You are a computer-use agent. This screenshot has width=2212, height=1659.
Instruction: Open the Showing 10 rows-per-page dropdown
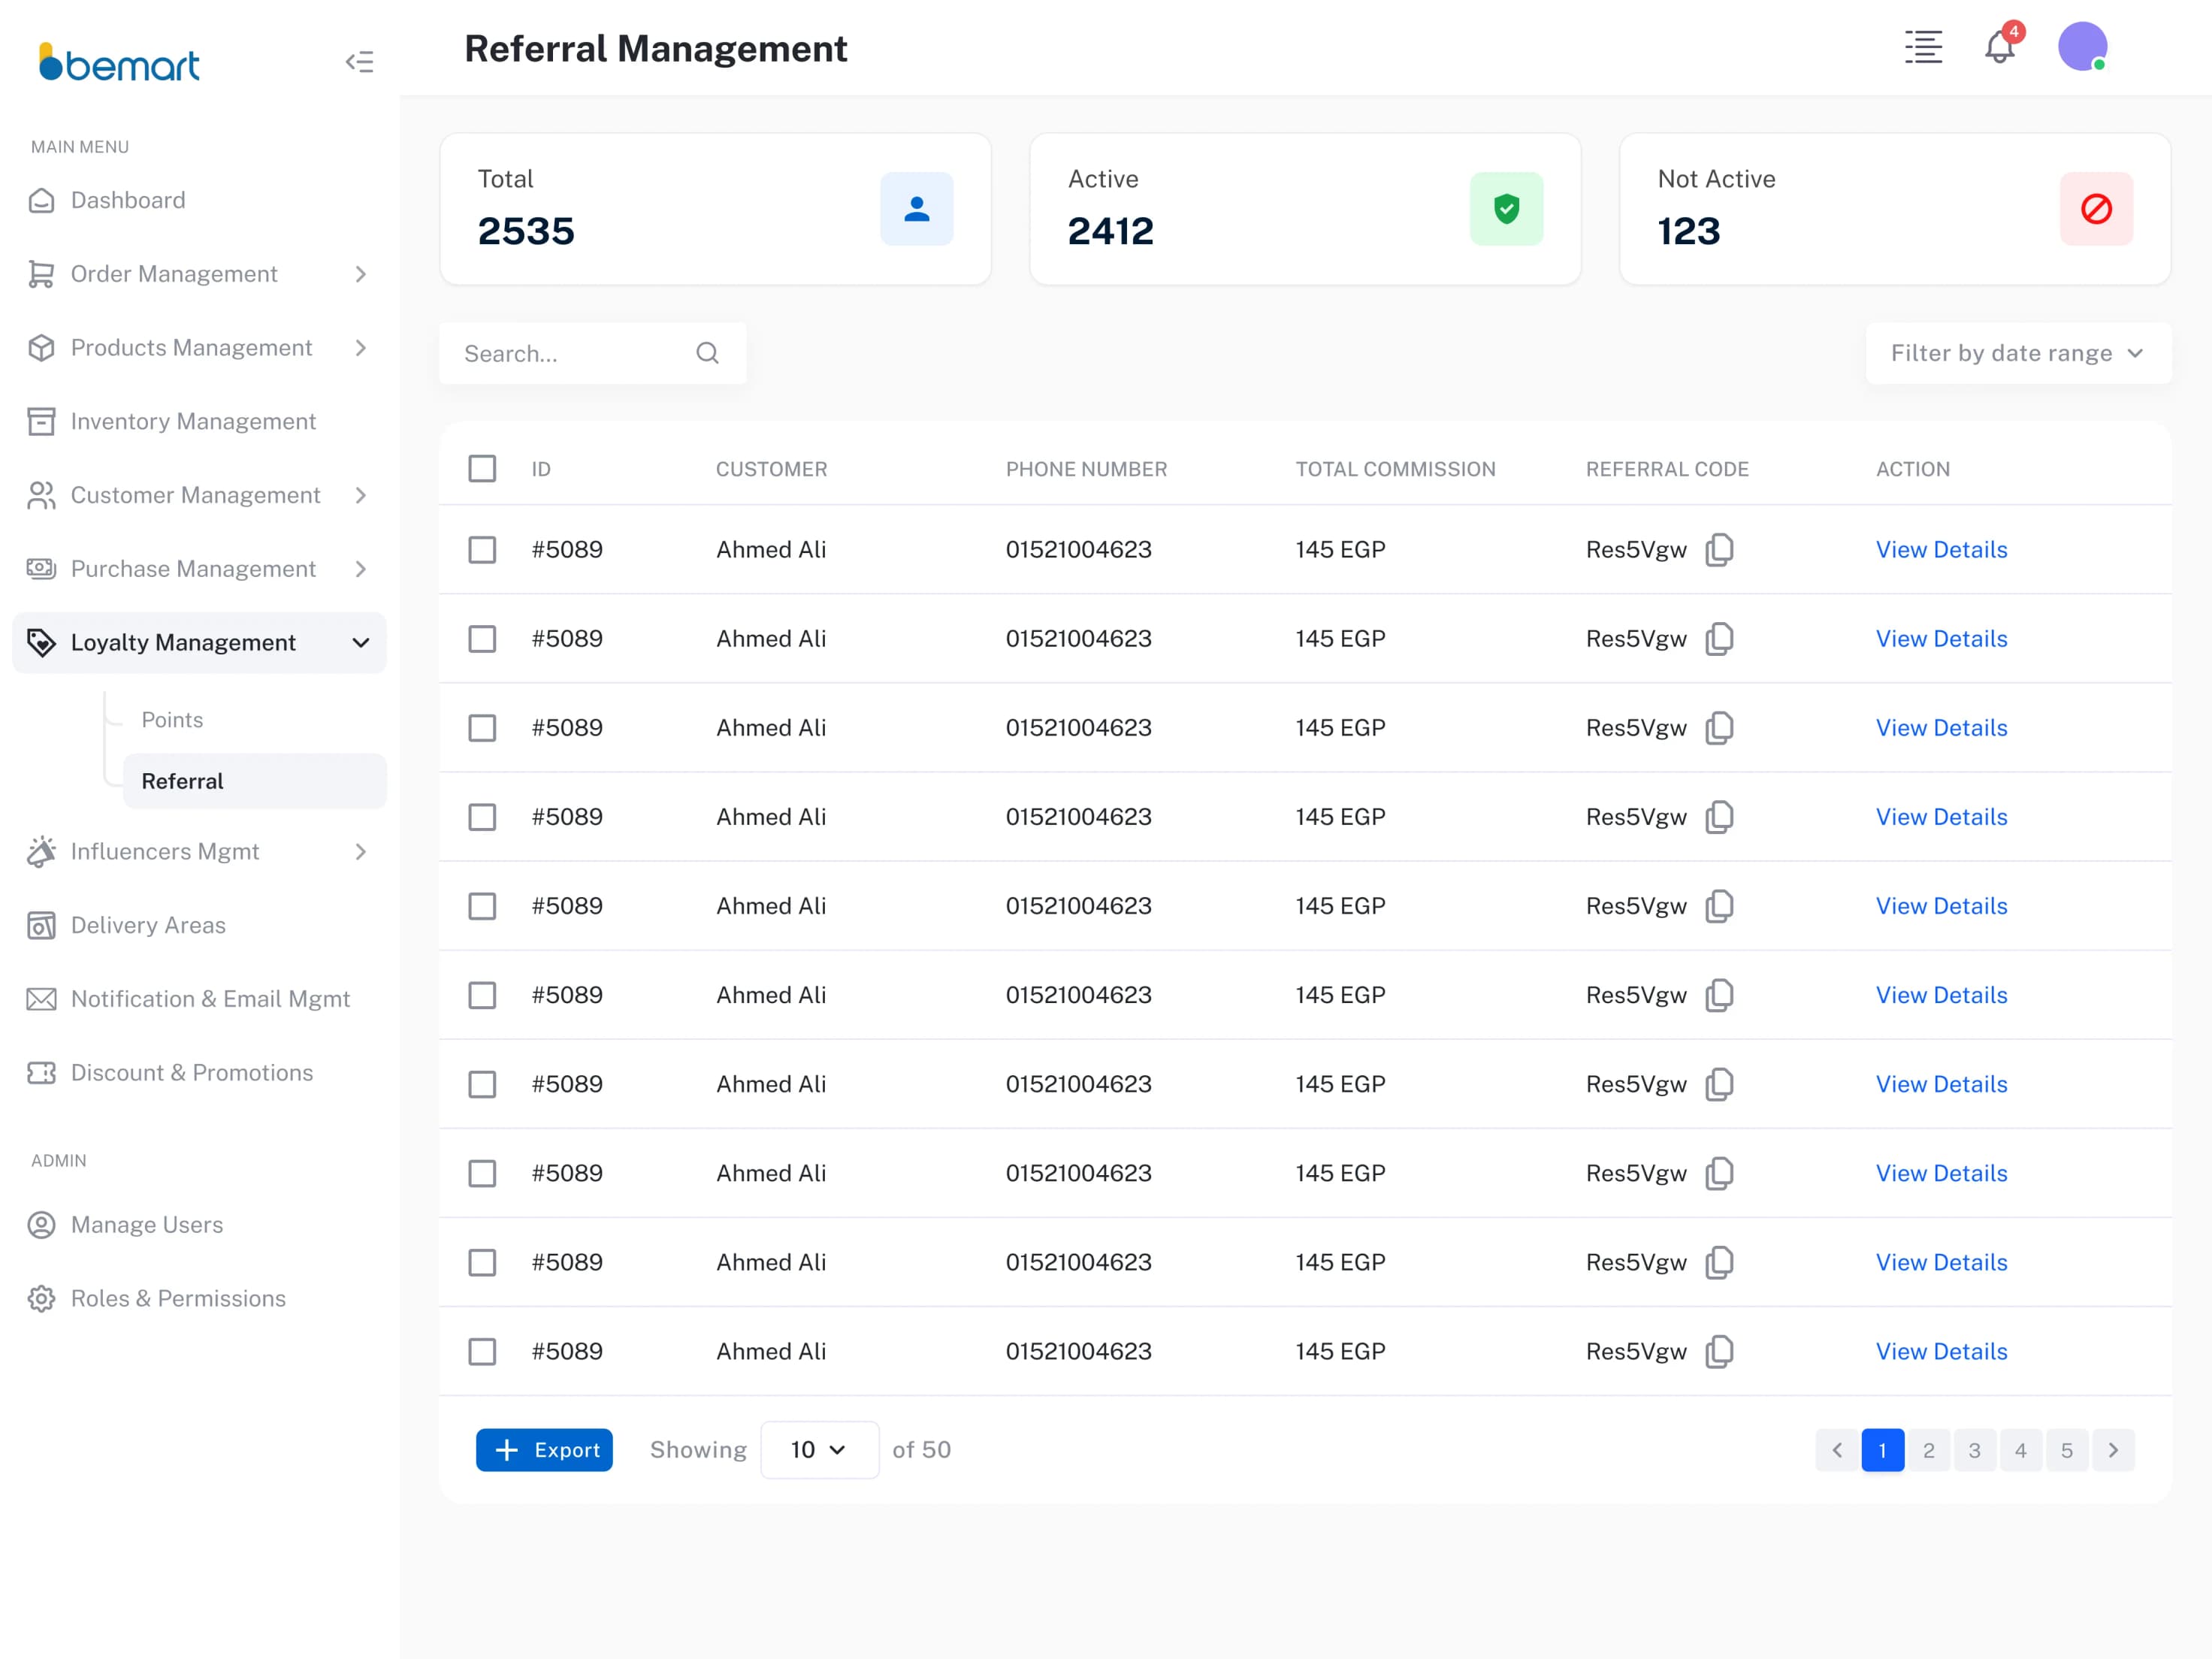click(x=819, y=1450)
